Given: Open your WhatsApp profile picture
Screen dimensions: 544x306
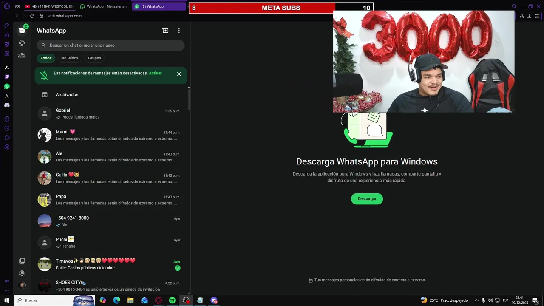Looking at the screenshot, I should [x=22, y=286].
